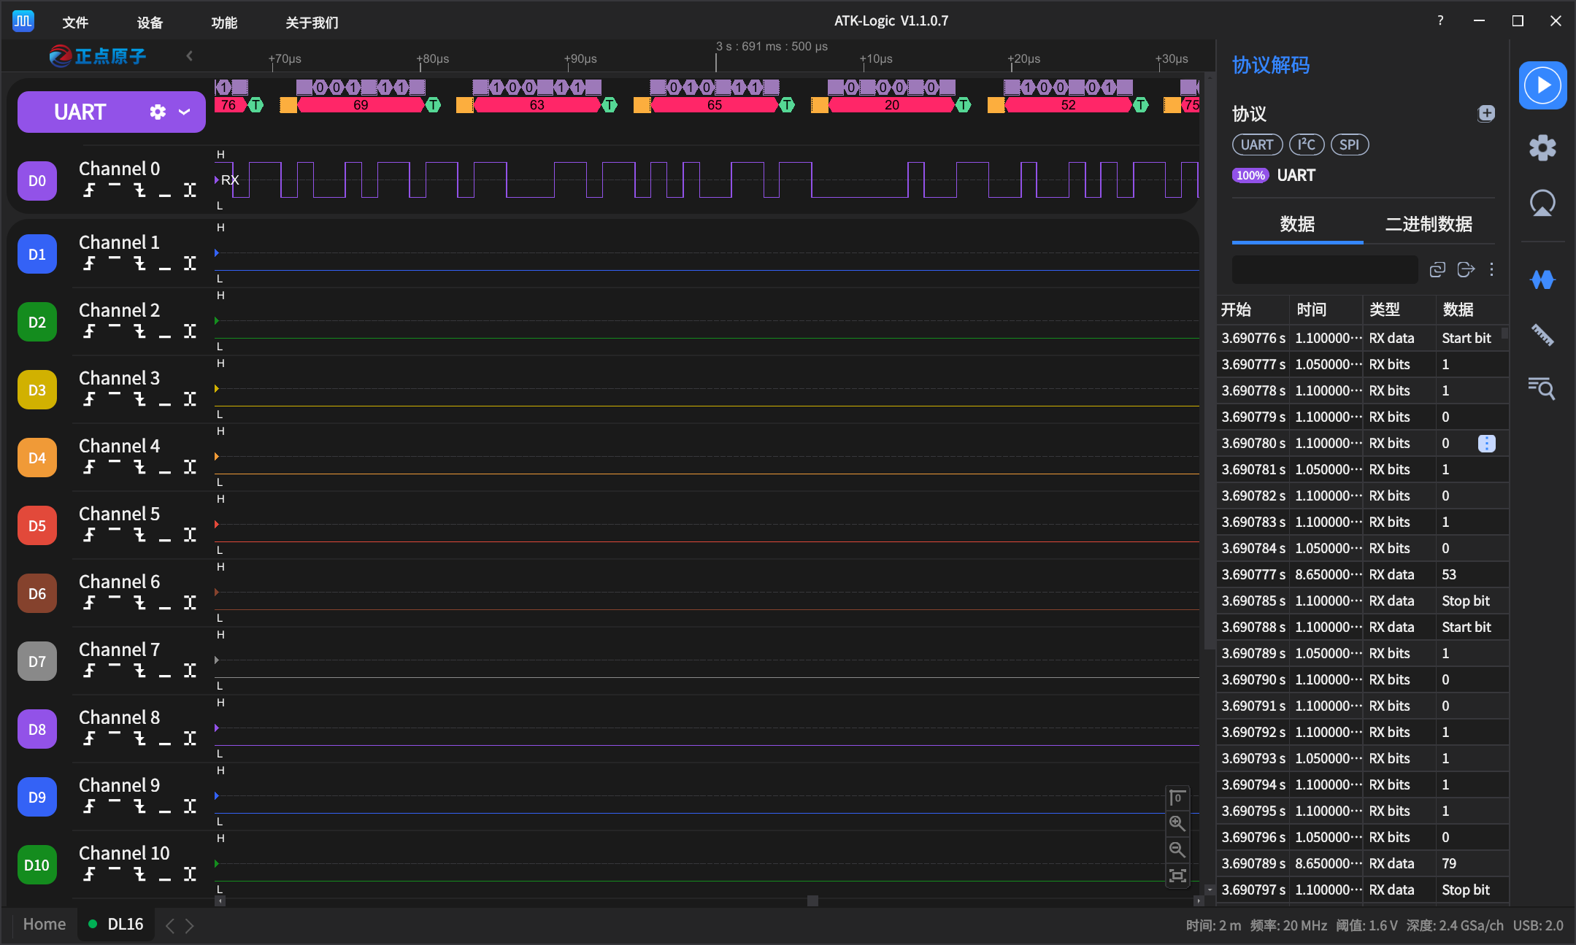Screen dimensions: 1576x945
Task: Fit the waveform to the full view
Action: [x=1177, y=876]
